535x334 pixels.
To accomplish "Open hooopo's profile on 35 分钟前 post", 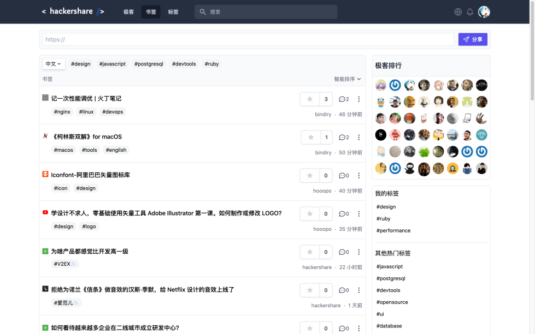I will pyautogui.click(x=322, y=229).
